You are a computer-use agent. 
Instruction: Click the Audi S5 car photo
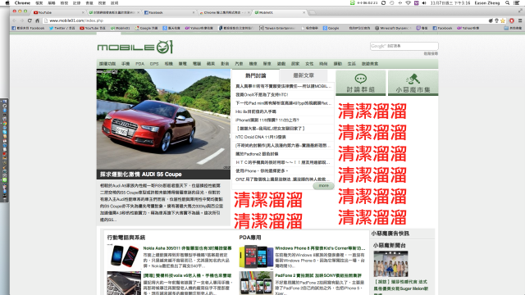163,119
